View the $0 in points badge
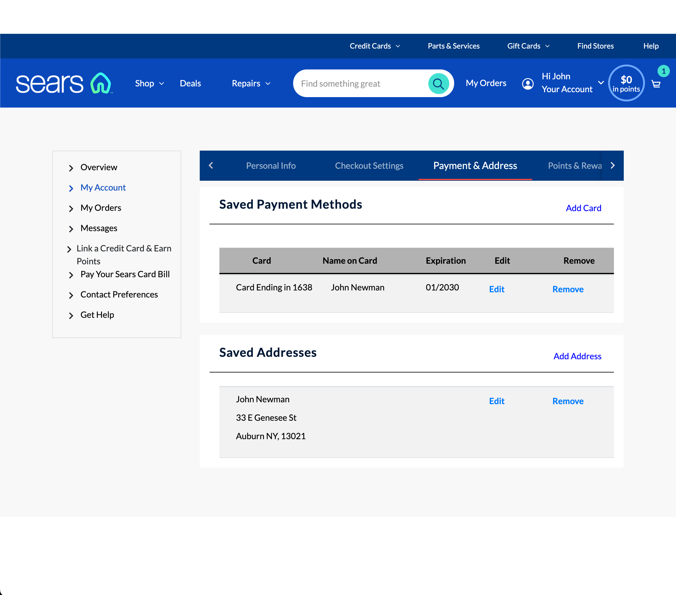Screen dimensions: 676x595 (626, 83)
